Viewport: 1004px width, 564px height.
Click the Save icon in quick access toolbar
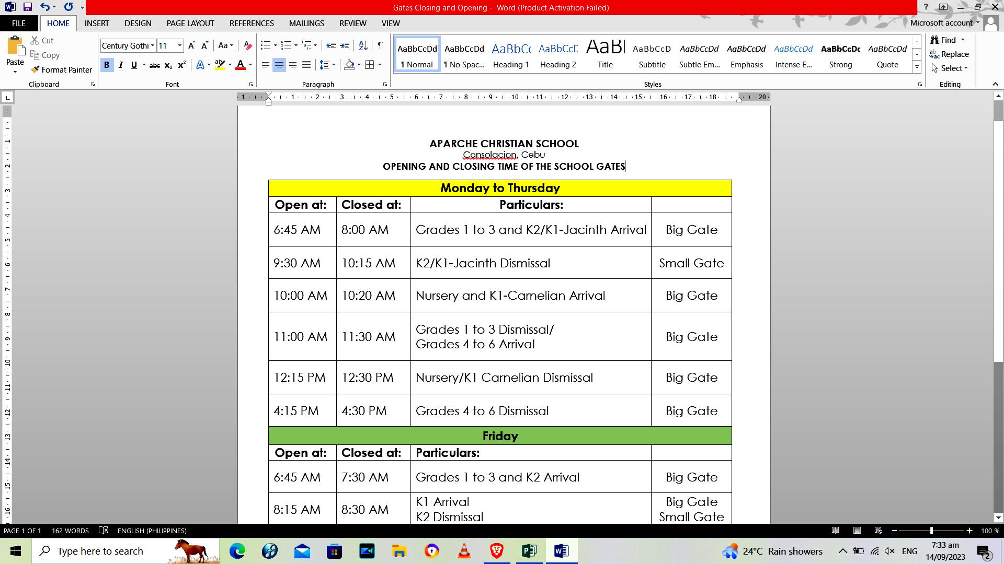tap(27, 7)
